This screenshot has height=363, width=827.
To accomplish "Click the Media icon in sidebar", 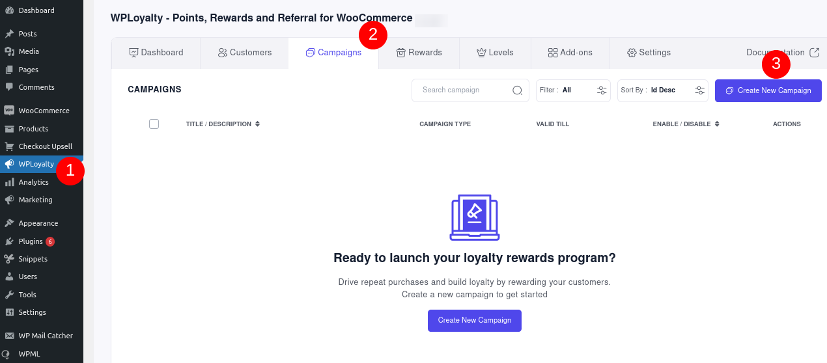I will (x=9, y=51).
